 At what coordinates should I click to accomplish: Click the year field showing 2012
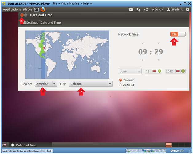170,71
